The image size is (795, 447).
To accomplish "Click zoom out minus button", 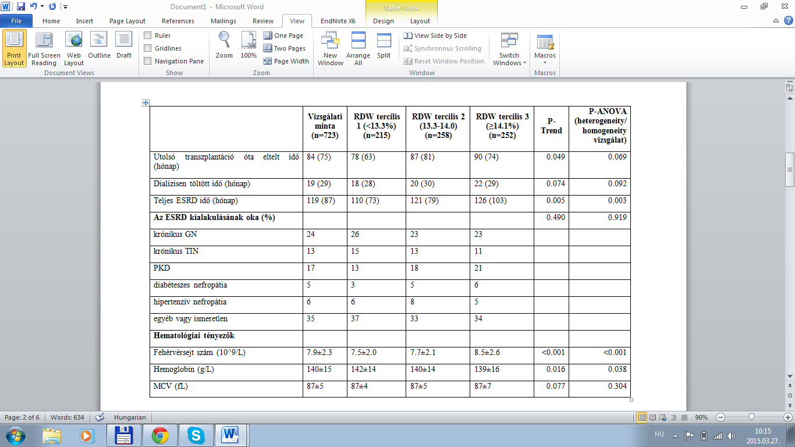I will (720, 417).
